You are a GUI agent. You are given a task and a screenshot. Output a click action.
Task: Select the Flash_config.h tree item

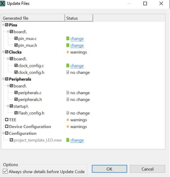point(31,113)
